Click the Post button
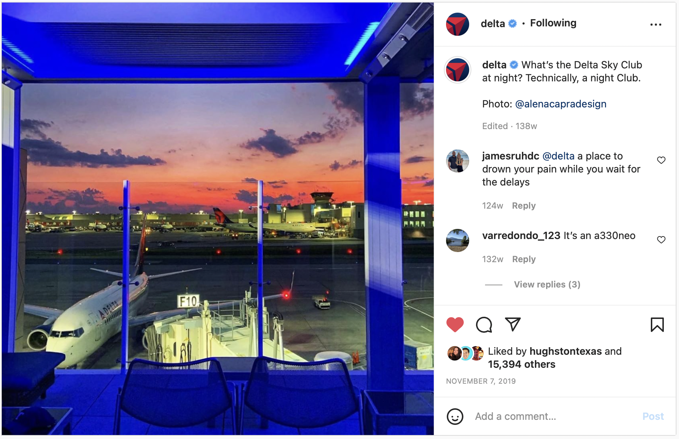The width and height of the screenshot is (679, 439). 653,417
